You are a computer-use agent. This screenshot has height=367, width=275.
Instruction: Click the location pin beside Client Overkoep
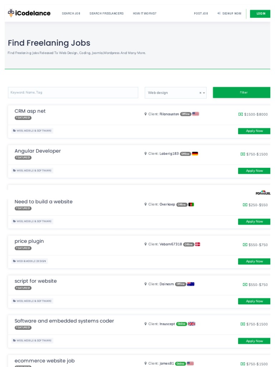(146, 204)
